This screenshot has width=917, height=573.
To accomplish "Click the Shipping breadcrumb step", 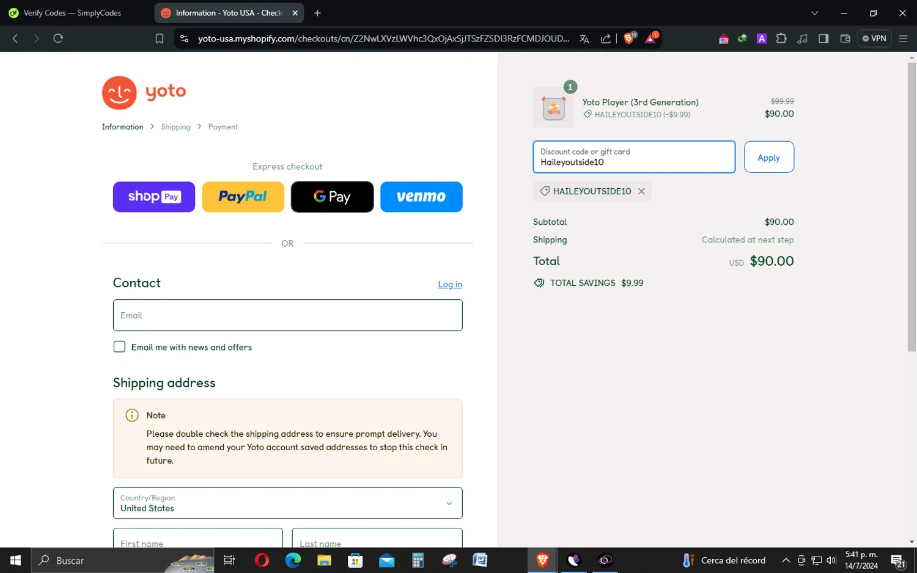I will (175, 127).
